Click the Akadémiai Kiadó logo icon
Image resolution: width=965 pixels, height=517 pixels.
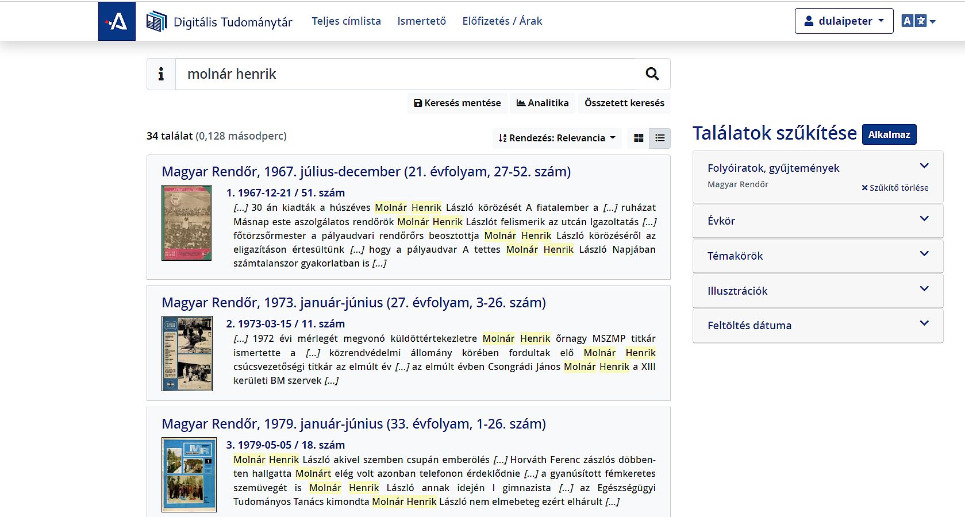tap(117, 21)
